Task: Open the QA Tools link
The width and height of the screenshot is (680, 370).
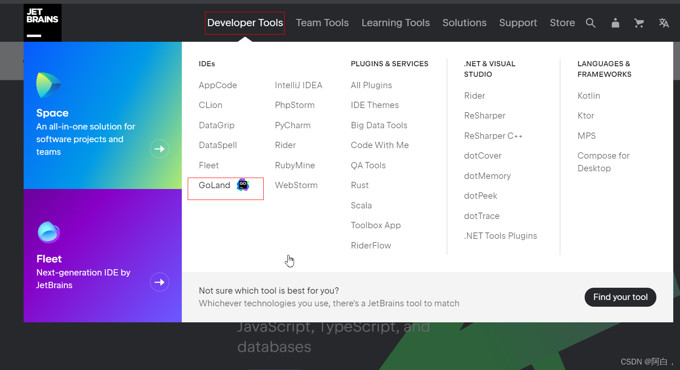Action: (368, 165)
